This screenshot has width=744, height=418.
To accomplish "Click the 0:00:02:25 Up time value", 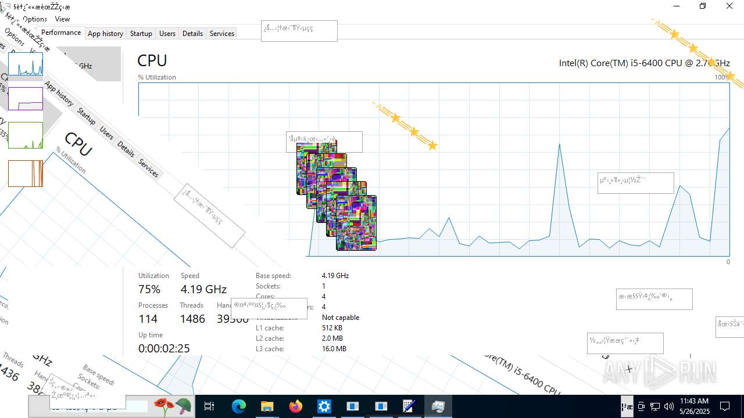I will (x=164, y=348).
